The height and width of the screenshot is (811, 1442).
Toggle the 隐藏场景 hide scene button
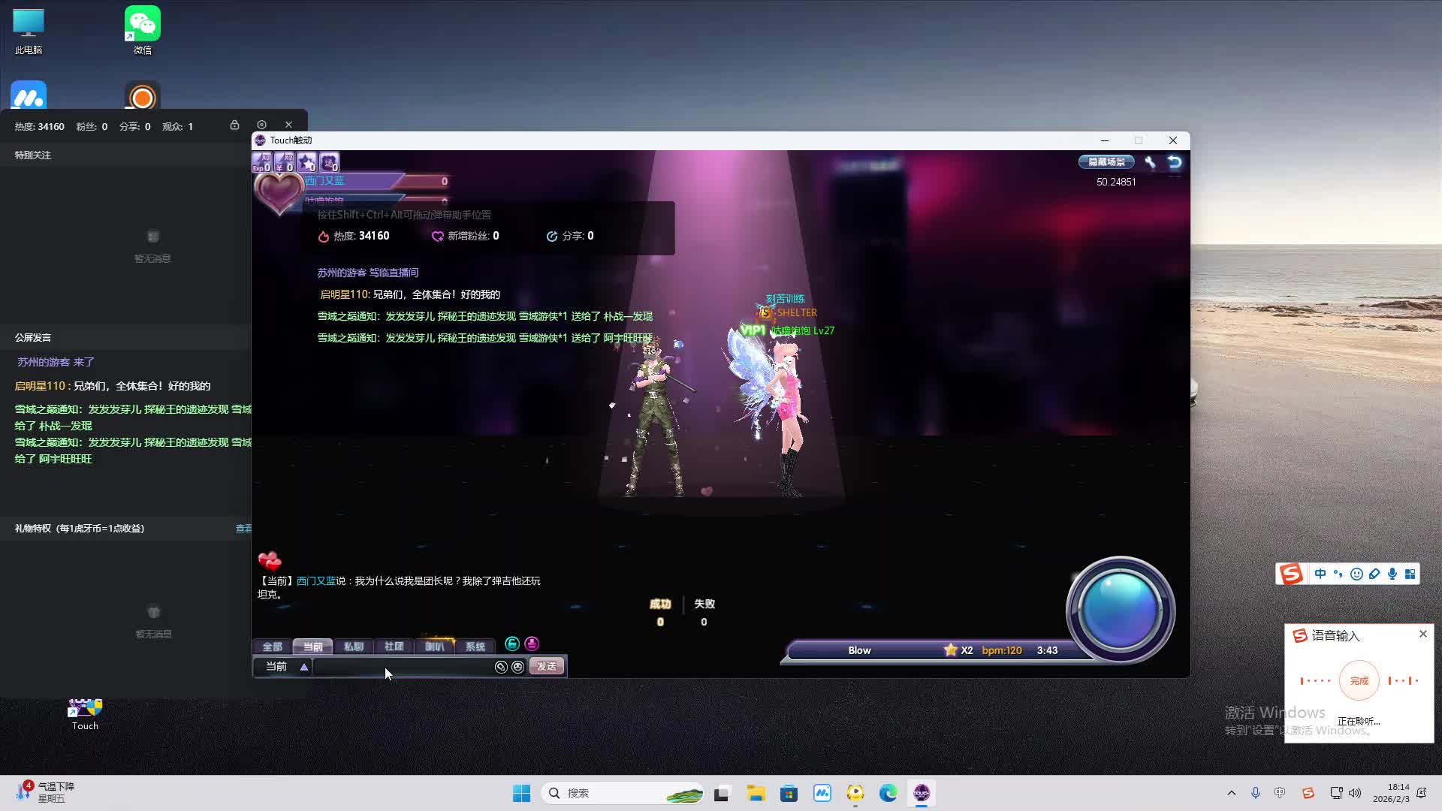[1106, 161]
